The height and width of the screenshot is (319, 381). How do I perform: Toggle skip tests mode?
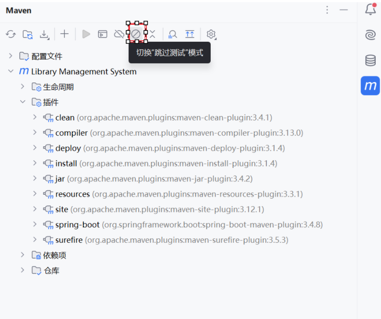tap(136, 34)
